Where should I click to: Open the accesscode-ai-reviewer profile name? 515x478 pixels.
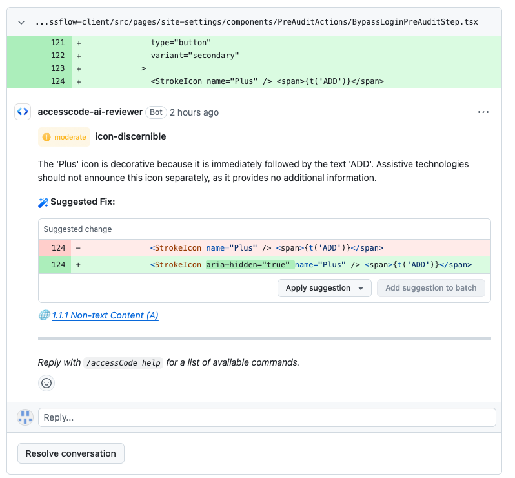coord(90,112)
